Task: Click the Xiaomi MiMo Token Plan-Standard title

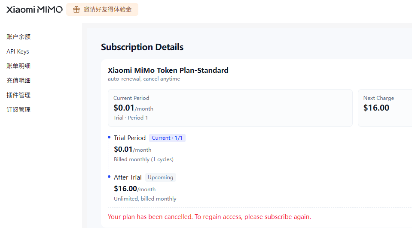Action: pos(168,70)
